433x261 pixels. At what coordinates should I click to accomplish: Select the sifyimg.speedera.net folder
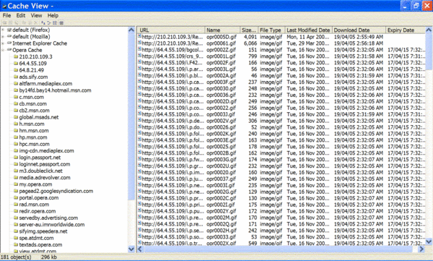point(43,231)
